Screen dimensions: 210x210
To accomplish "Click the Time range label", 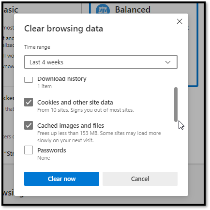I will tap(37, 47).
